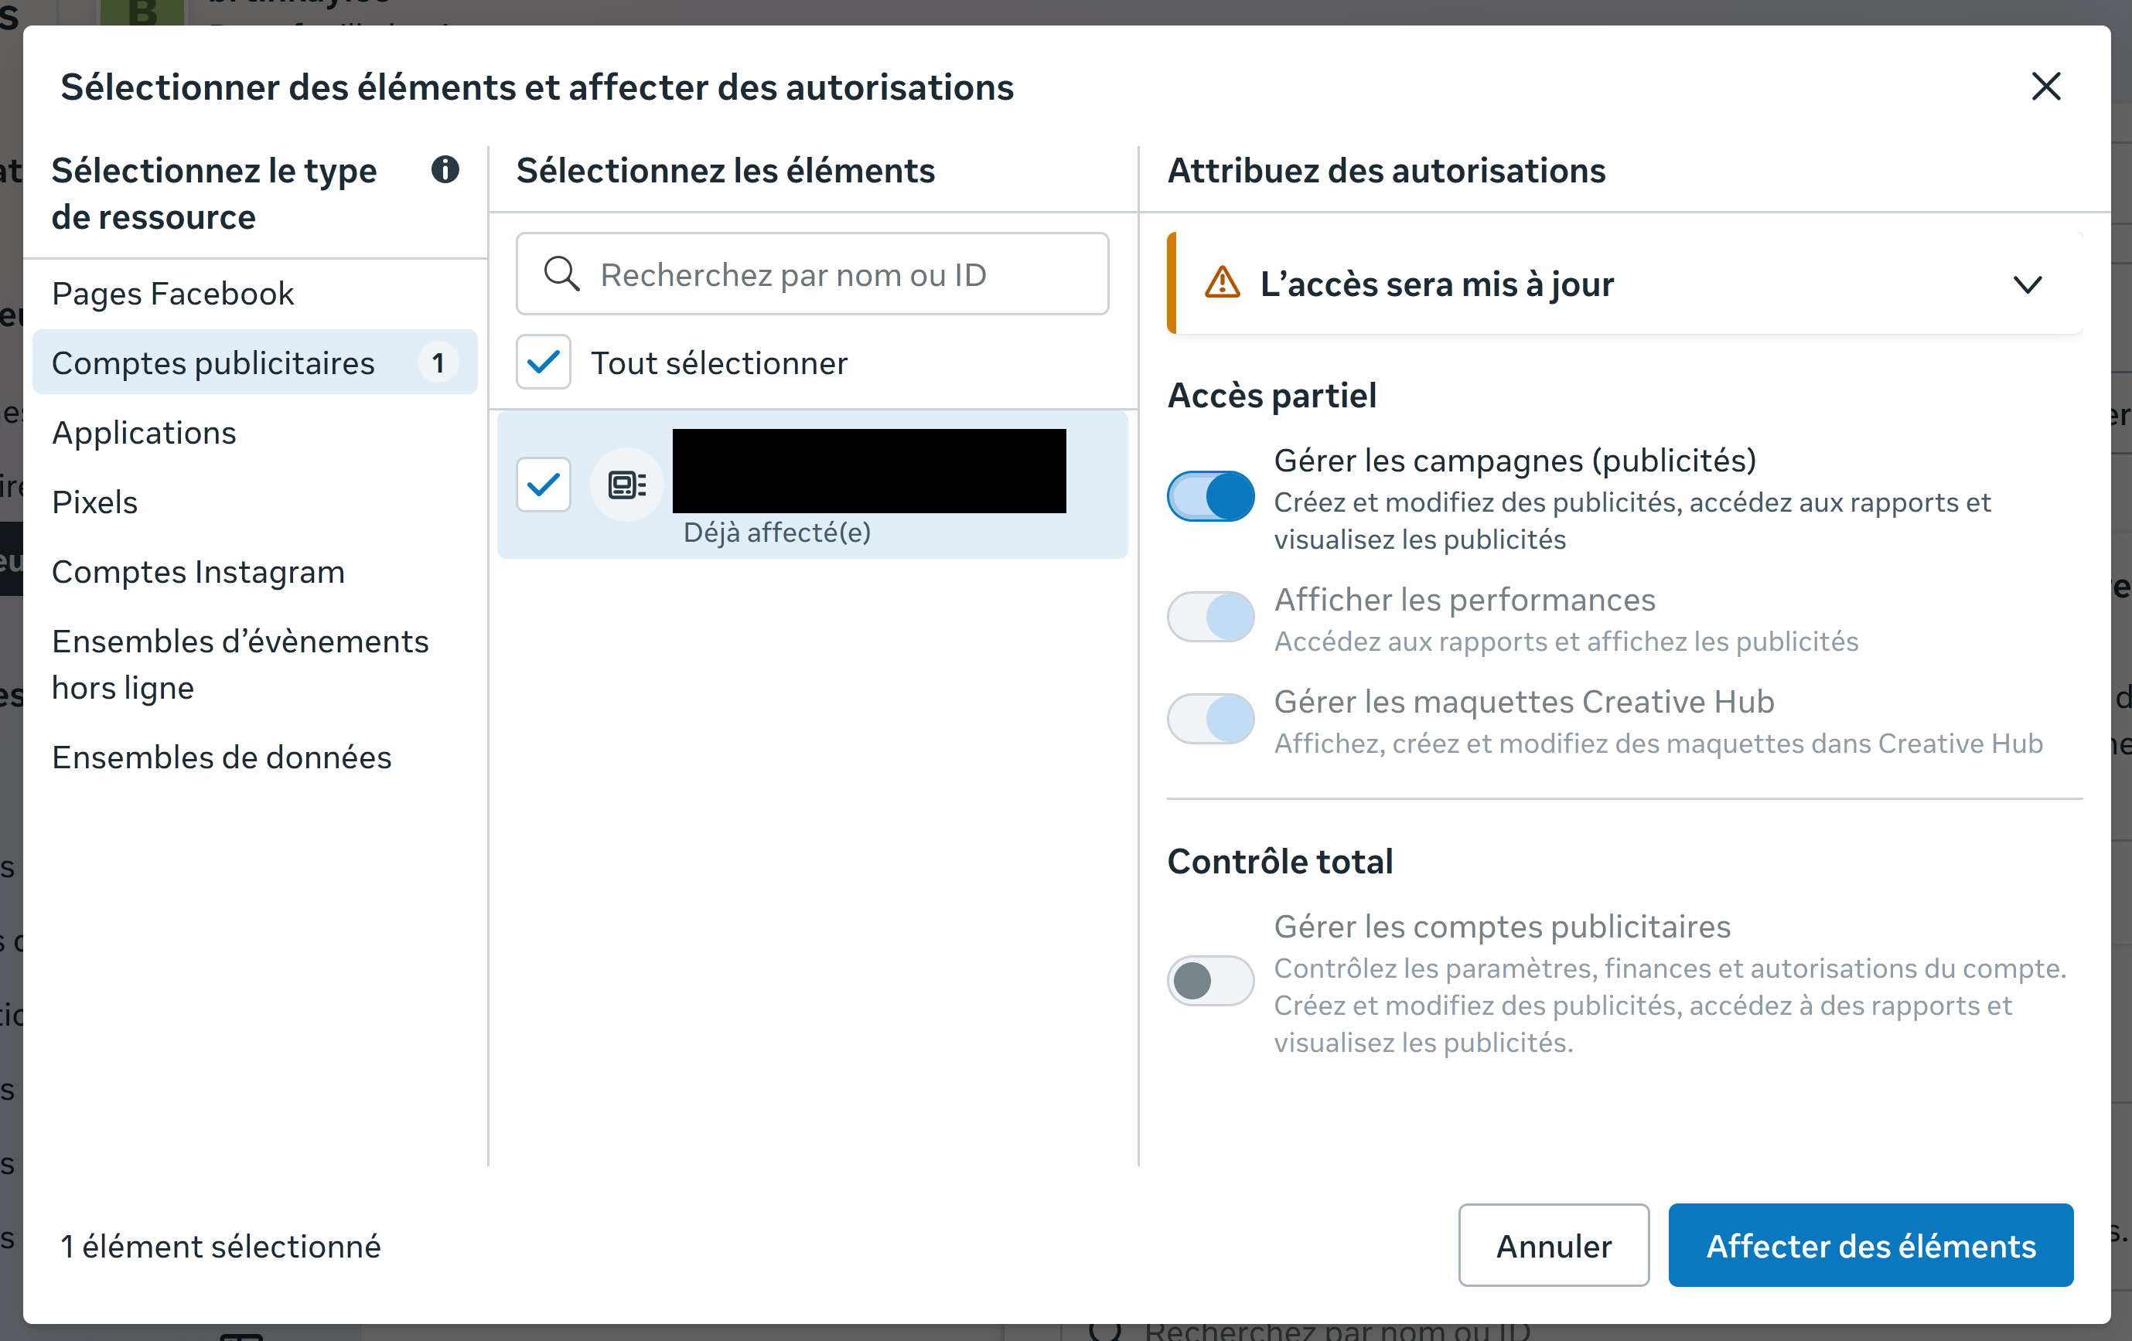
Task: Open "Ensembles de données" resource type
Action: point(255,757)
